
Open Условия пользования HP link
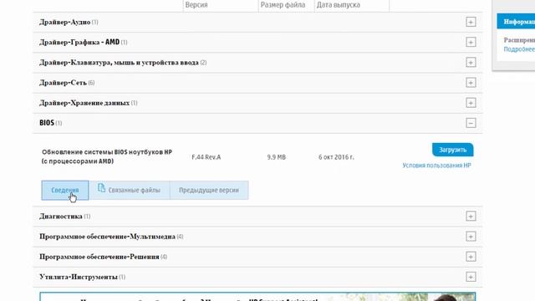tap(436, 166)
